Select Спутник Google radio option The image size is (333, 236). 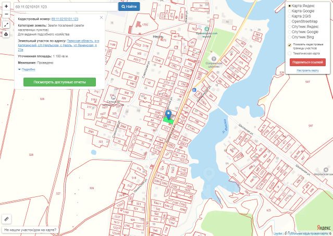coord(289,32)
